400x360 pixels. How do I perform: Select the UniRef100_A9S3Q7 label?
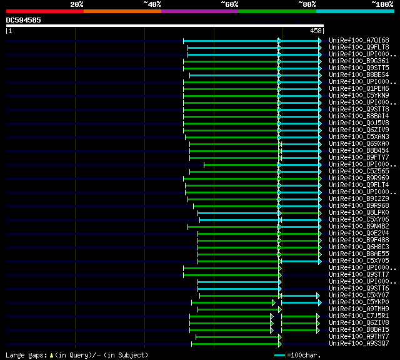359,344
